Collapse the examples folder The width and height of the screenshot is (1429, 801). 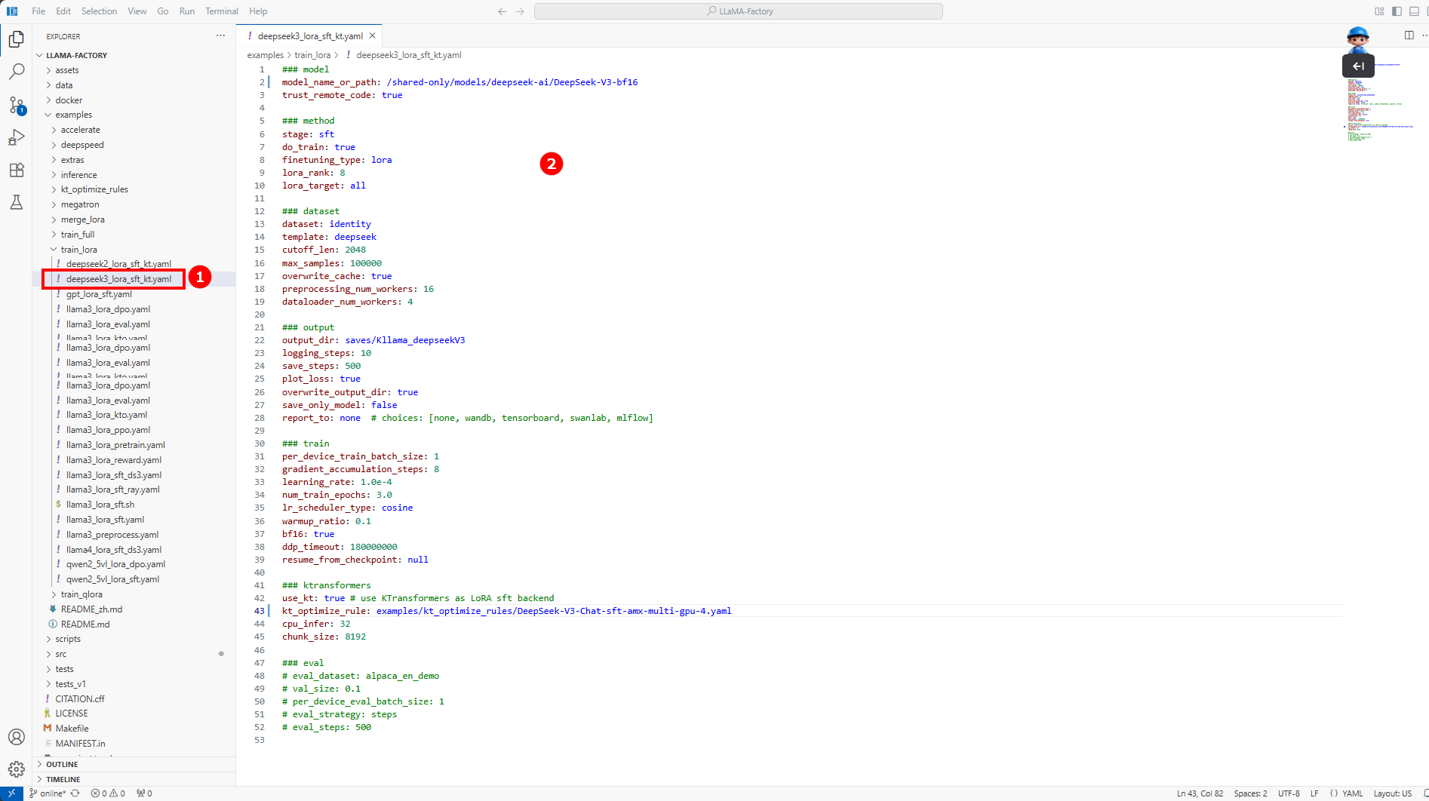tap(73, 115)
